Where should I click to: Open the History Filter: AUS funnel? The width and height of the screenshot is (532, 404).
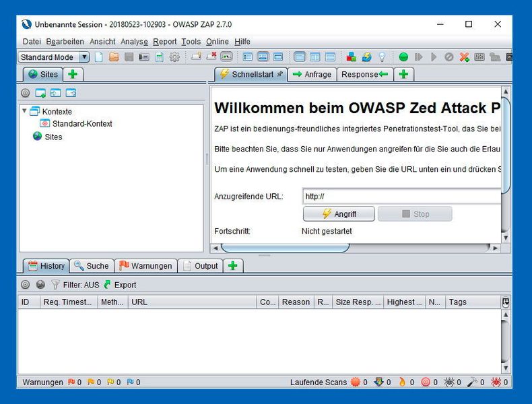click(x=75, y=285)
